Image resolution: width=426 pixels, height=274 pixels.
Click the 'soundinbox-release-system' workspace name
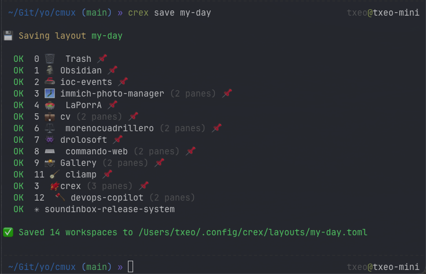[110, 209]
